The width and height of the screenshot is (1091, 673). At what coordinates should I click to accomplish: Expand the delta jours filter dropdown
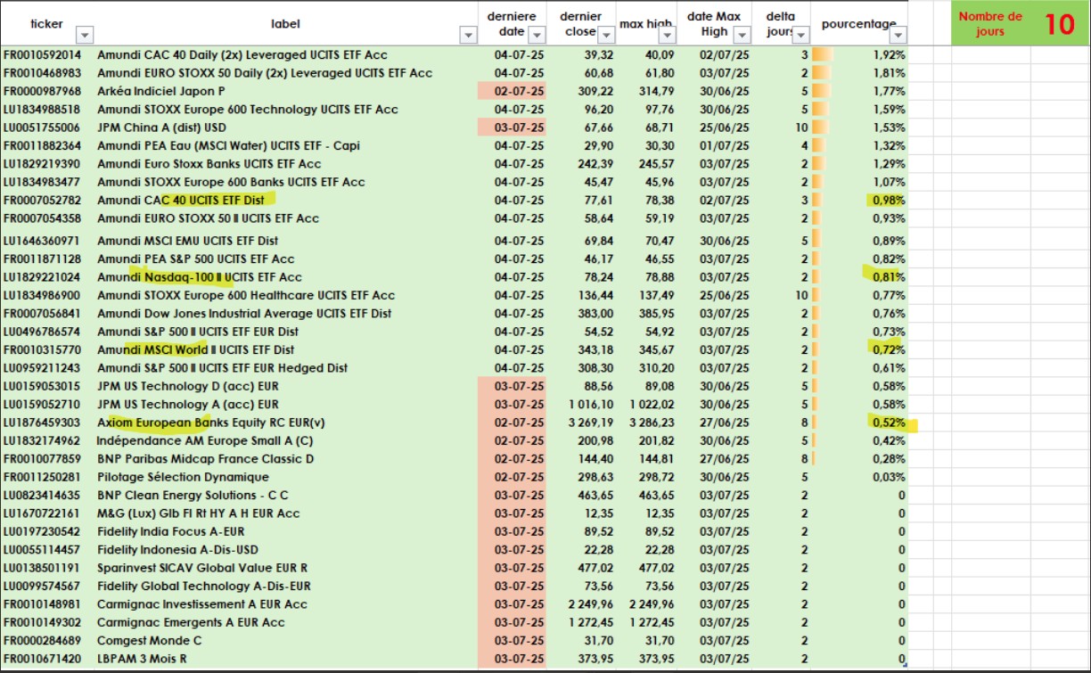coord(800,35)
